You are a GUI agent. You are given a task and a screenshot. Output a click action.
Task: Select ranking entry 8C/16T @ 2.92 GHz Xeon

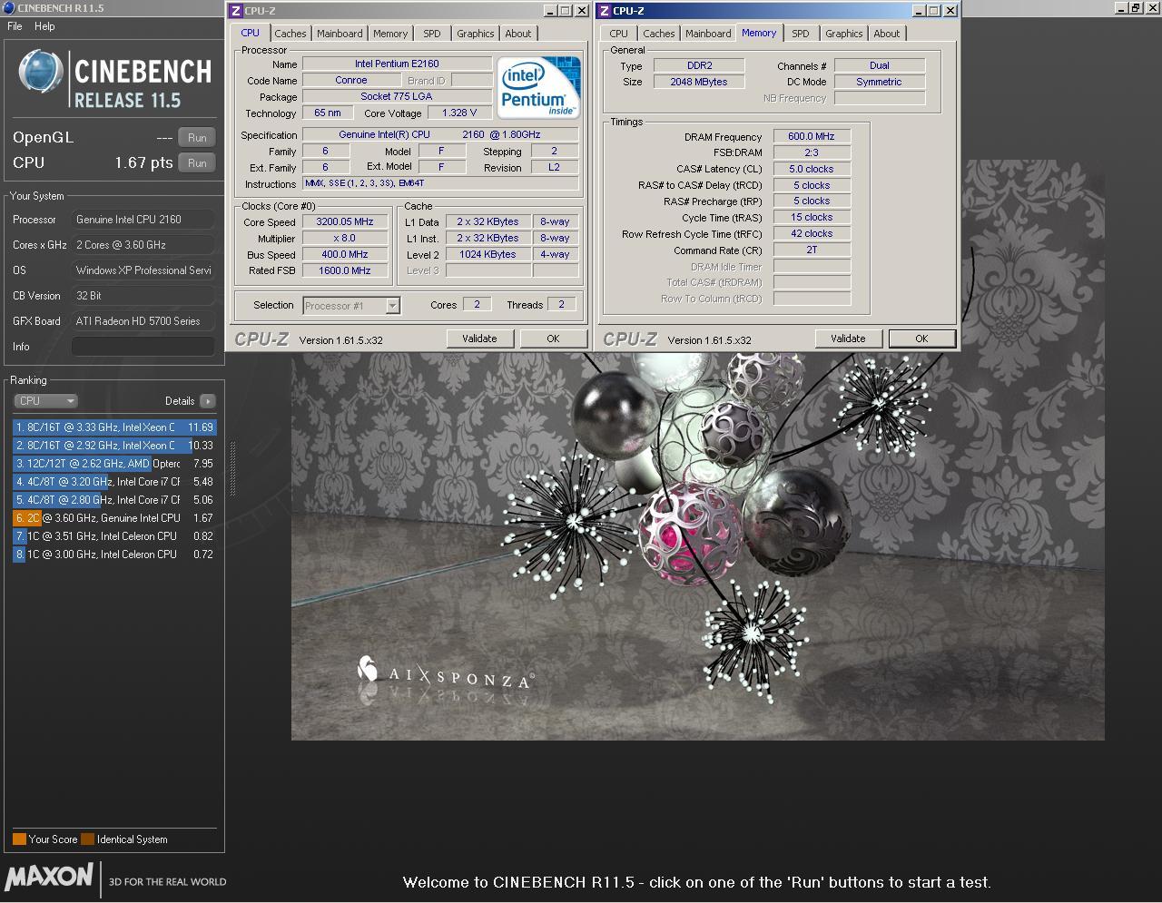click(114, 446)
